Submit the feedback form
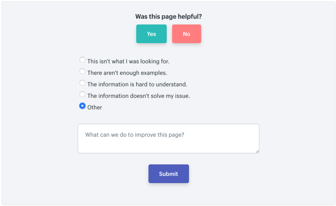This screenshot has height=206, width=336. point(169,174)
